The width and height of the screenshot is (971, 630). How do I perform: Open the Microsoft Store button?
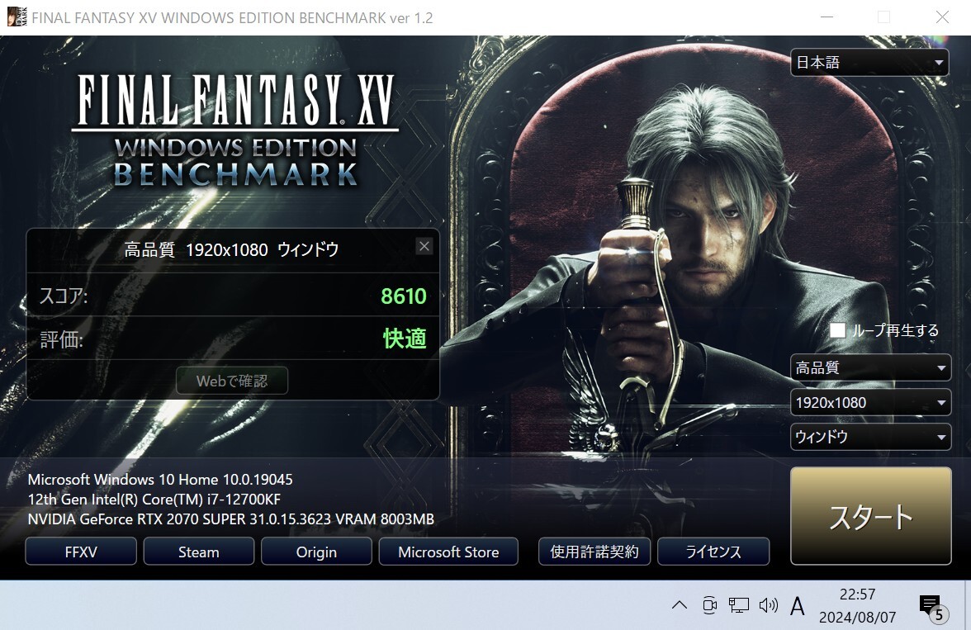point(448,552)
